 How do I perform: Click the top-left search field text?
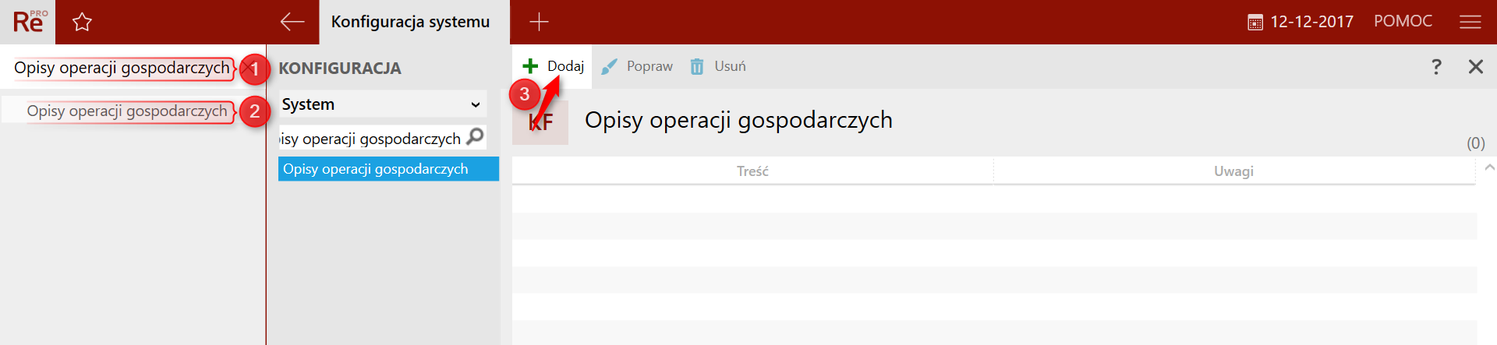point(122,68)
